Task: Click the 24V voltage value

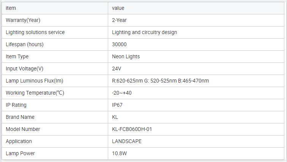Action: click(x=117, y=69)
